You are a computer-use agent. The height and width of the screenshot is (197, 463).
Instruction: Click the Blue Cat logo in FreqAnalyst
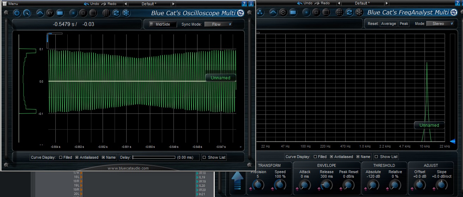454,13
